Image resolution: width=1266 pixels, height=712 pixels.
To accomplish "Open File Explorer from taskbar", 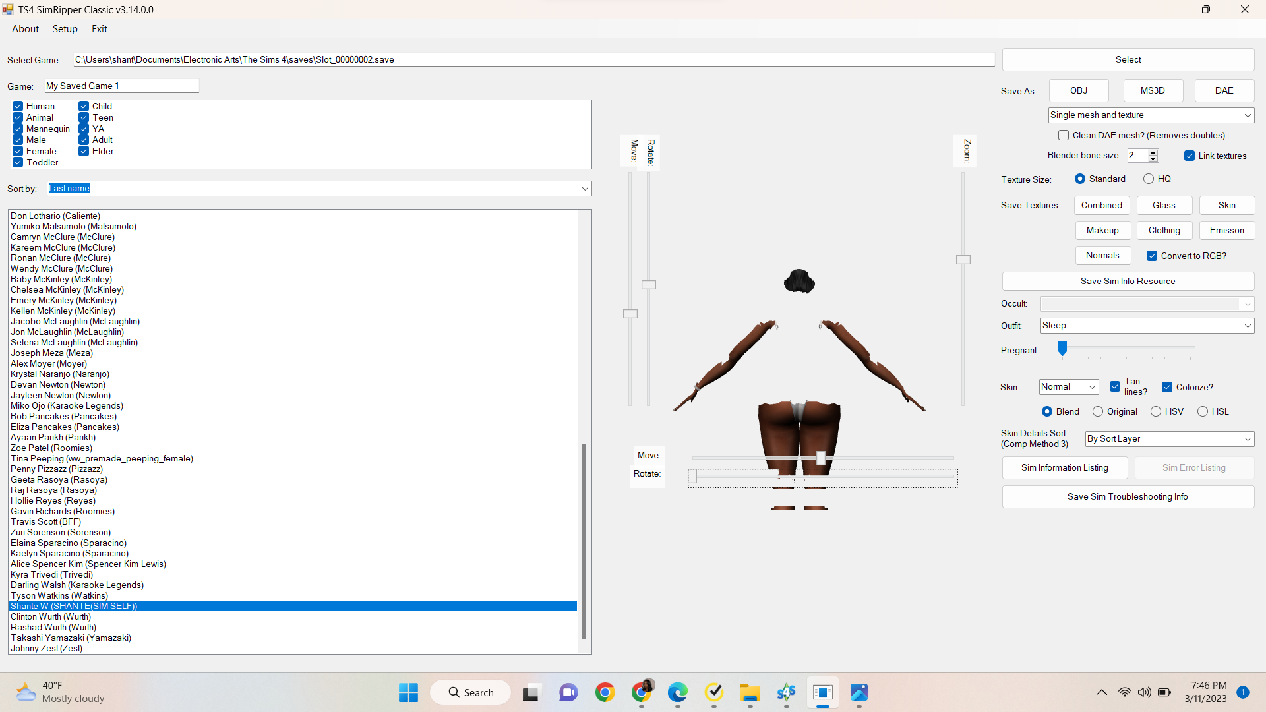I will (x=750, y=692).
